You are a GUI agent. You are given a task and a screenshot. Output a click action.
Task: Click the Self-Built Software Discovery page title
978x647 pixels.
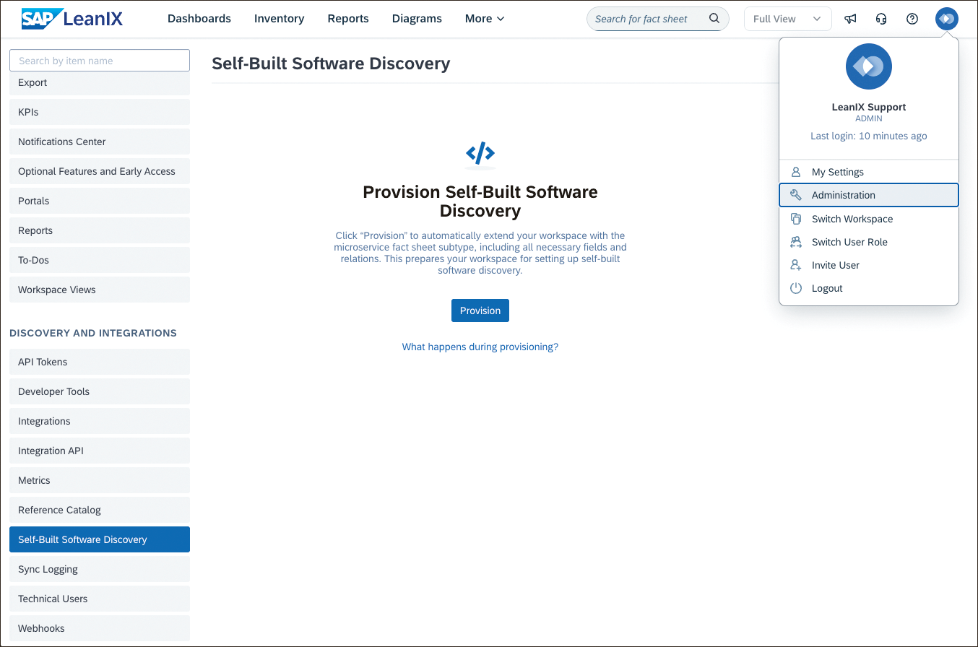tap(331, 64)
